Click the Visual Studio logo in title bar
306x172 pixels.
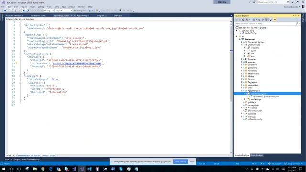(3, 2)
